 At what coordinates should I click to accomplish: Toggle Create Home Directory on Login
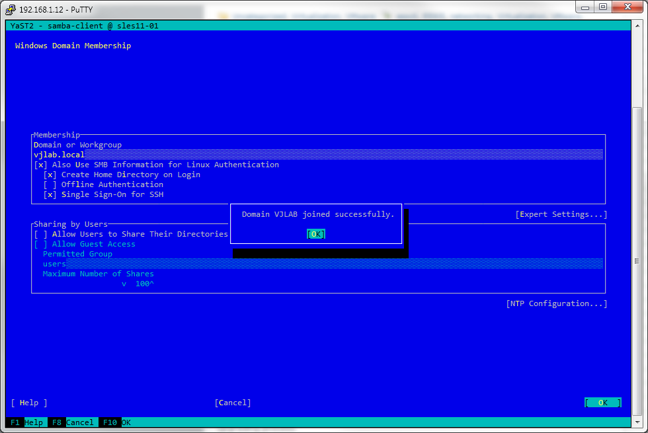(50, 175)
